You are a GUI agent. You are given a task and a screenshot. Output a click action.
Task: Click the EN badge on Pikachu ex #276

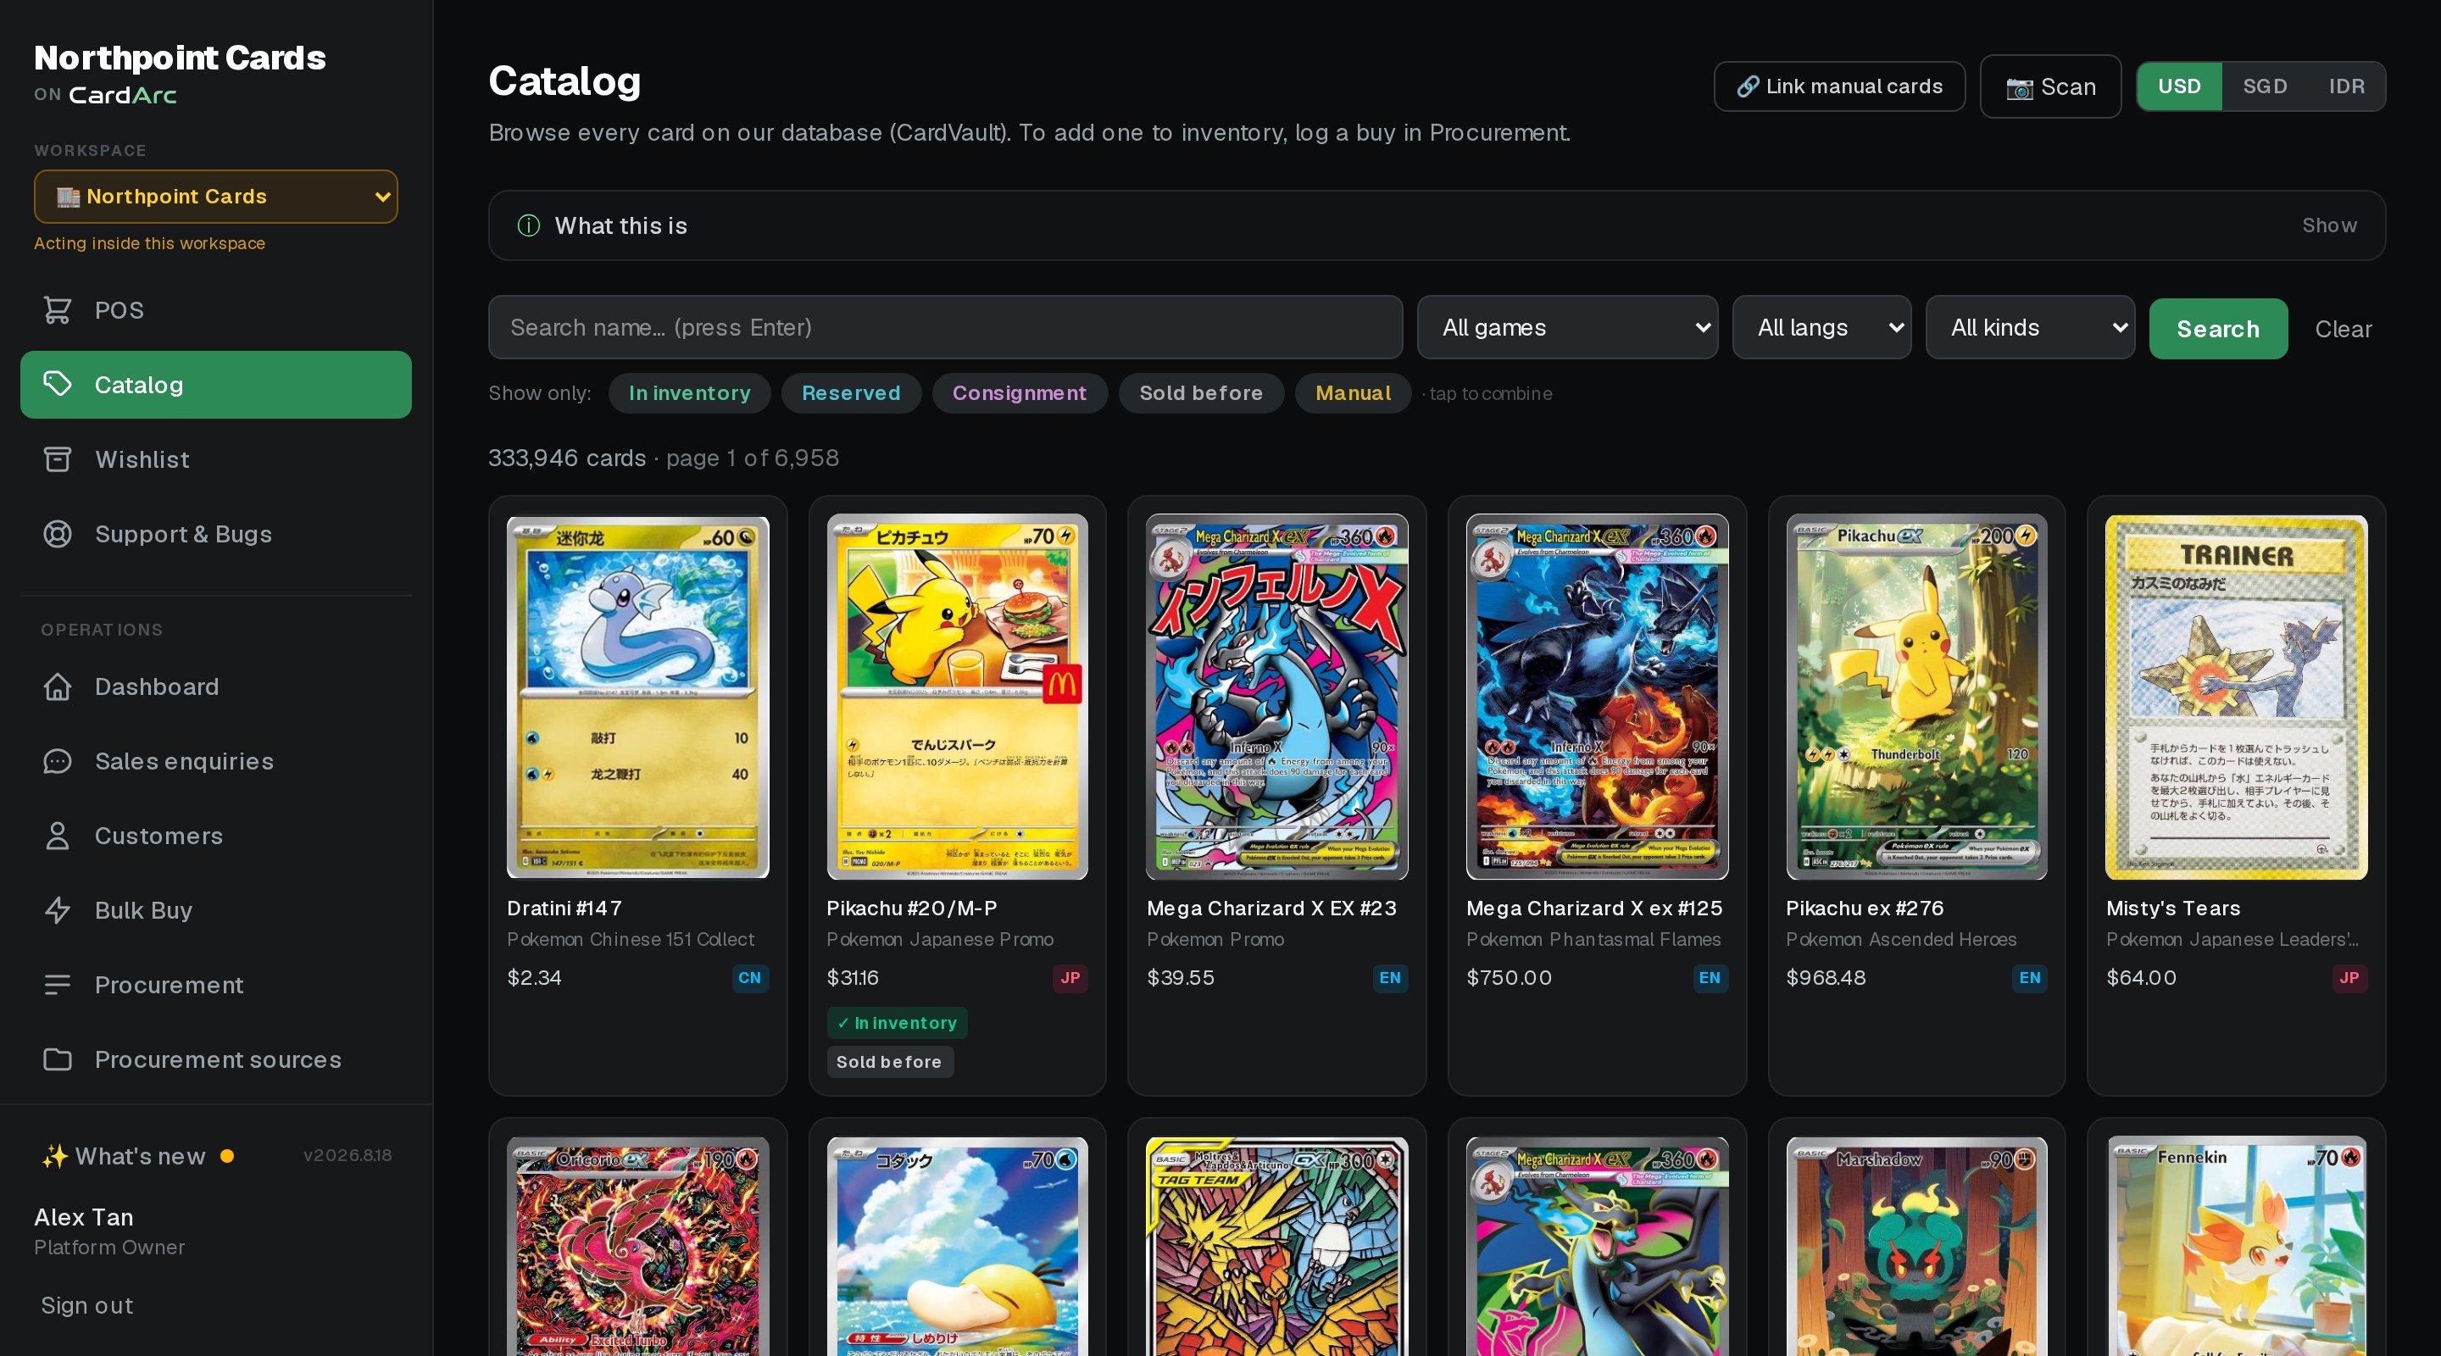coord(2029,978)
